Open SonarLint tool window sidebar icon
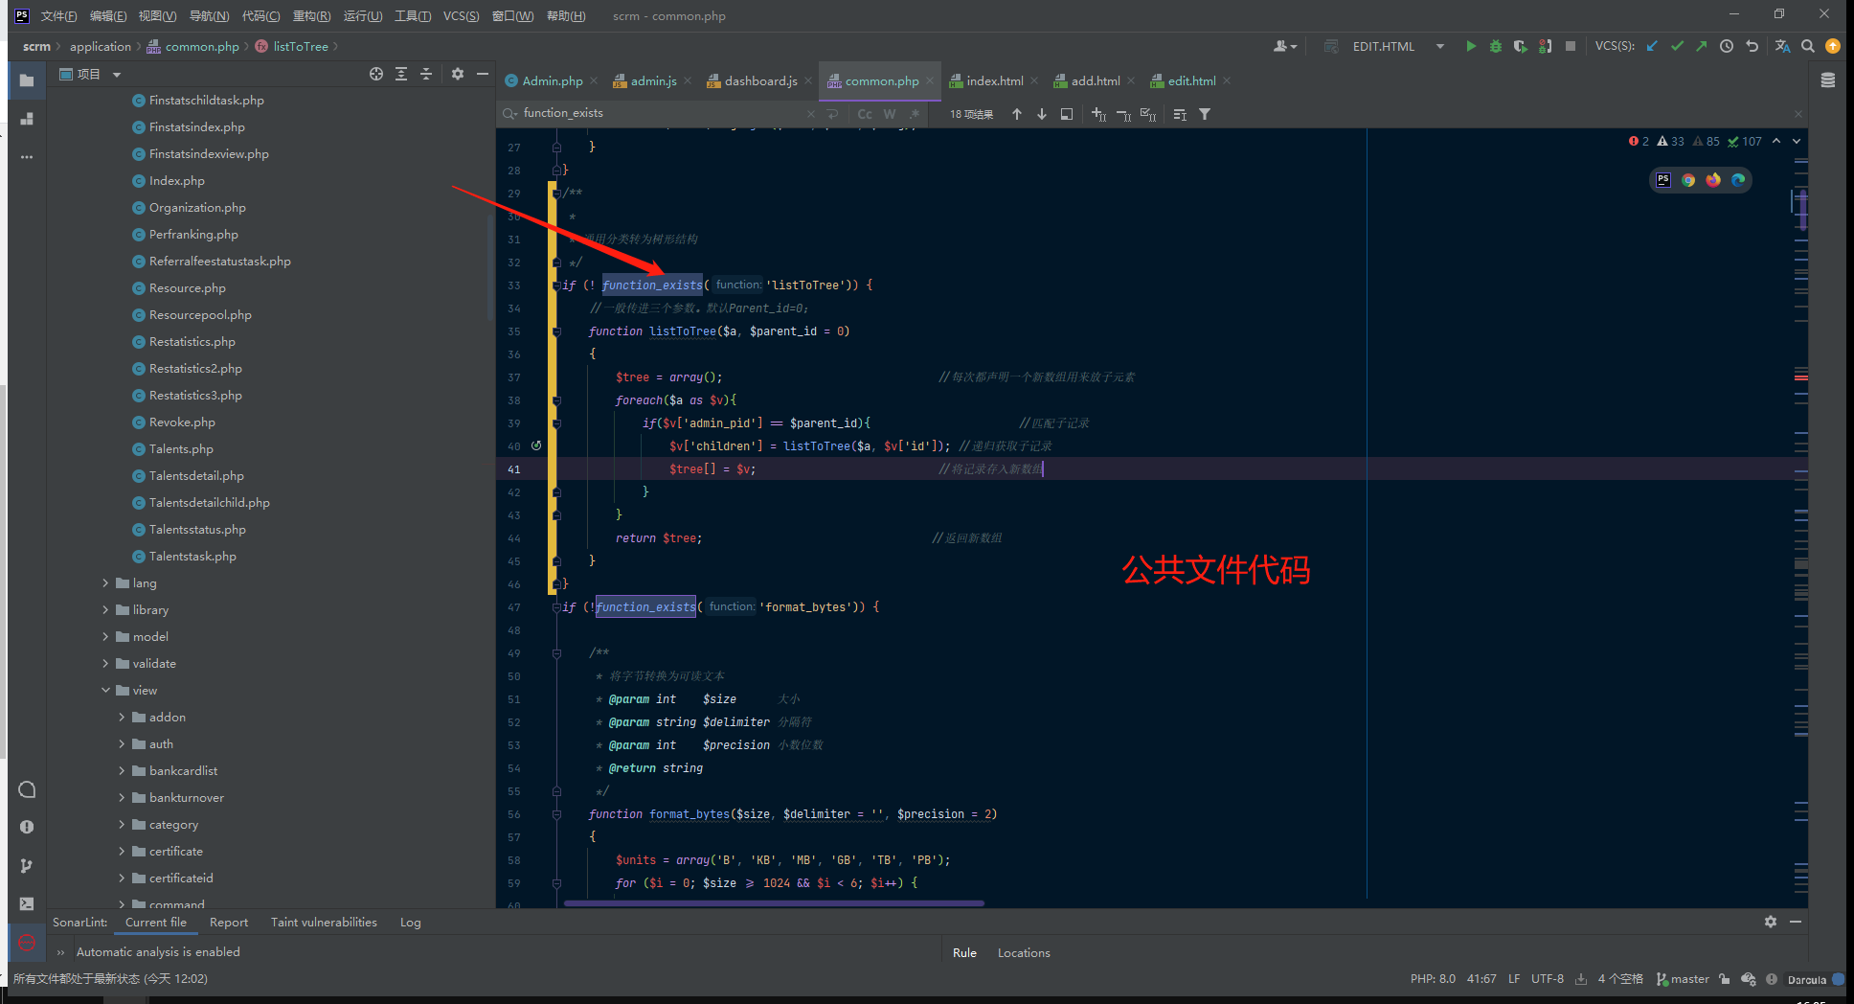 pos(27,943)
